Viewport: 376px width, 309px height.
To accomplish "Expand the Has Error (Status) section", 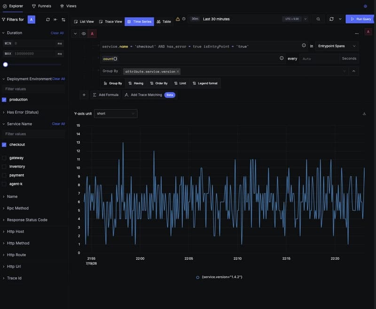I will (3, 112).
